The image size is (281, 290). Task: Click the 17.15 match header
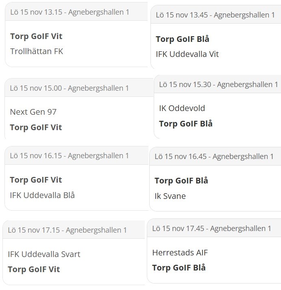67,230
